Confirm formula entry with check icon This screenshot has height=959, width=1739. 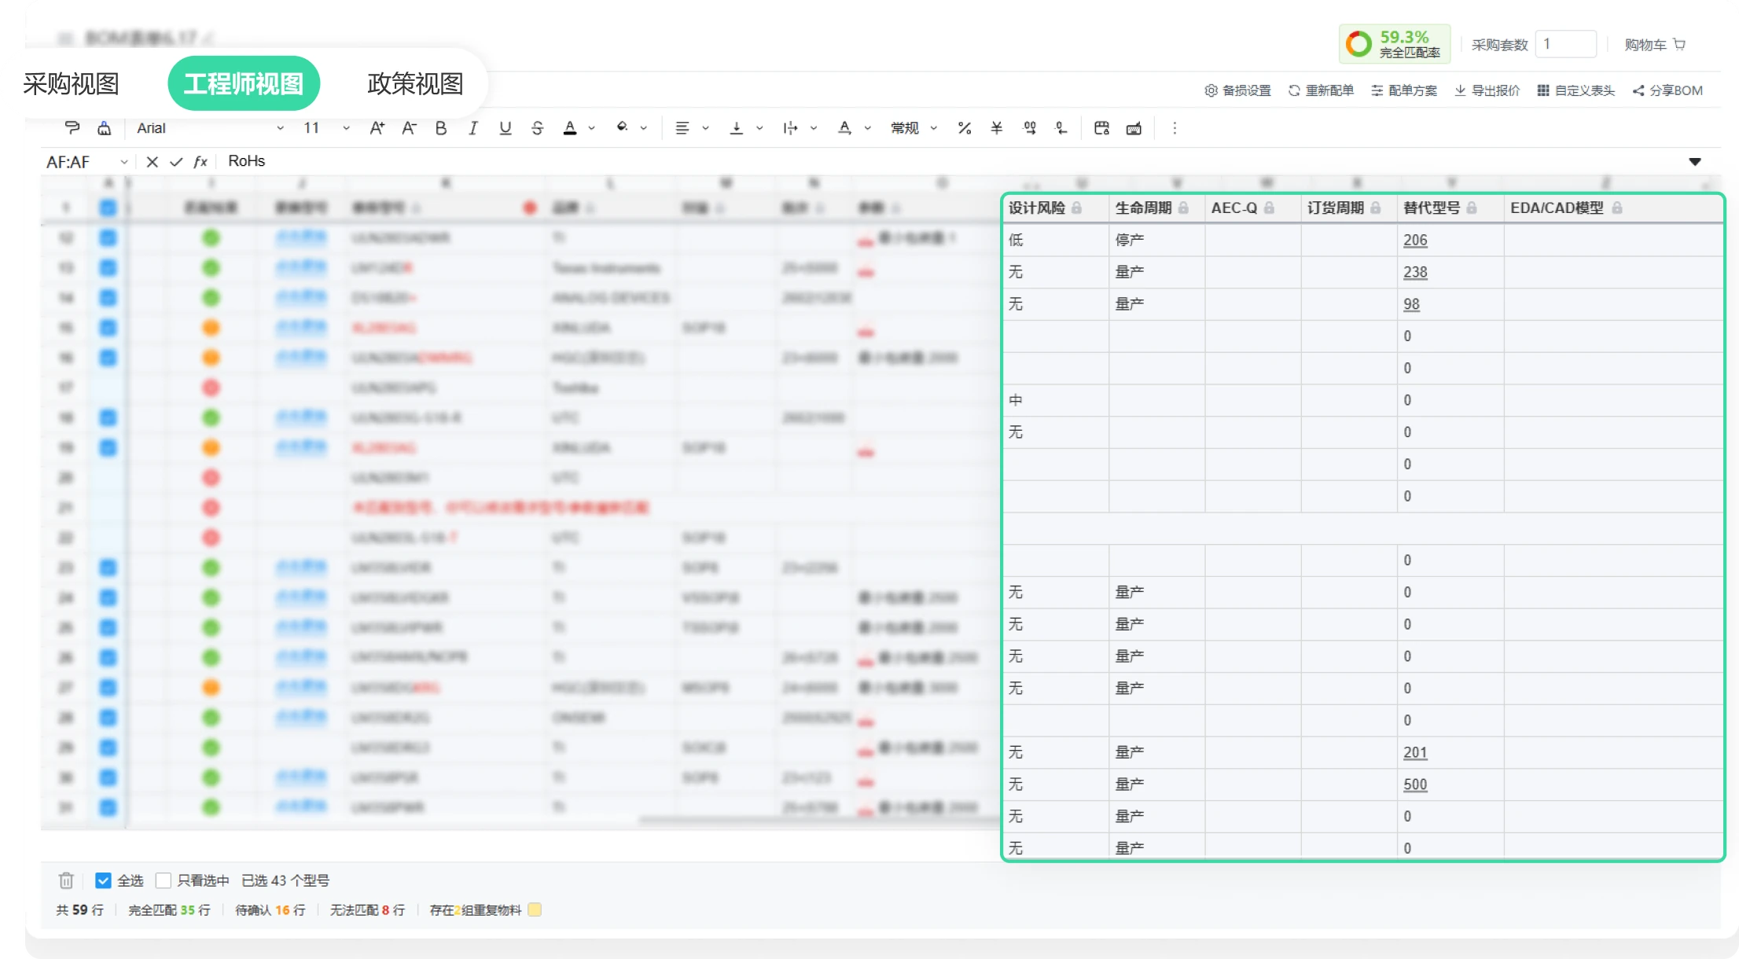coord(176,161)
